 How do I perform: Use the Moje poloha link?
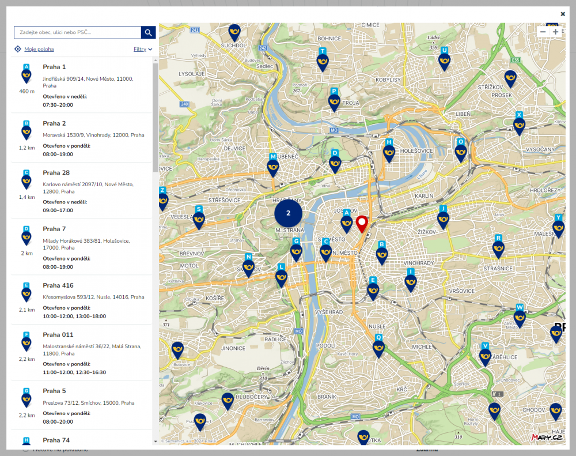39,49
